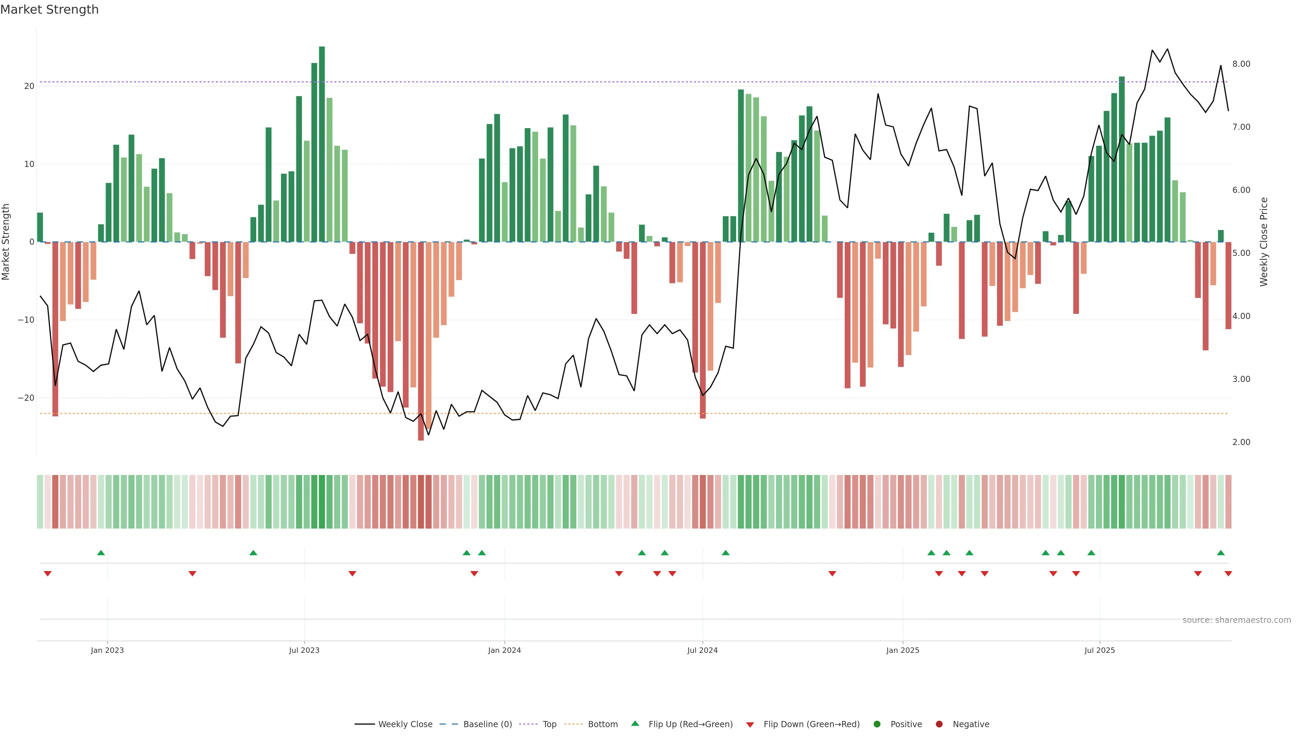1308x736 pixels.
Task: Click the 8.00 weekly close price tick
Action: click(x=1241, y=64)
